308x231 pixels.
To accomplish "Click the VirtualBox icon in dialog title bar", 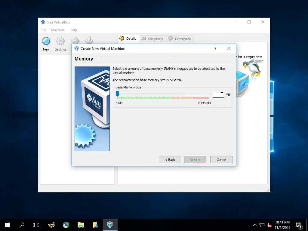I will pos(77,48).
